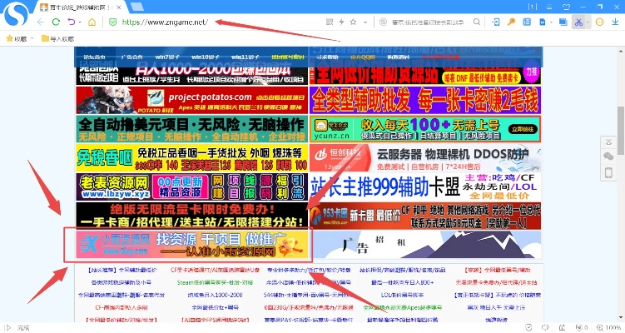Image resolution: width=625 pixels, height=333 pixels.
Task: Open the 全自动撸美元项目 green banner
Action: (x=191, y=129)
